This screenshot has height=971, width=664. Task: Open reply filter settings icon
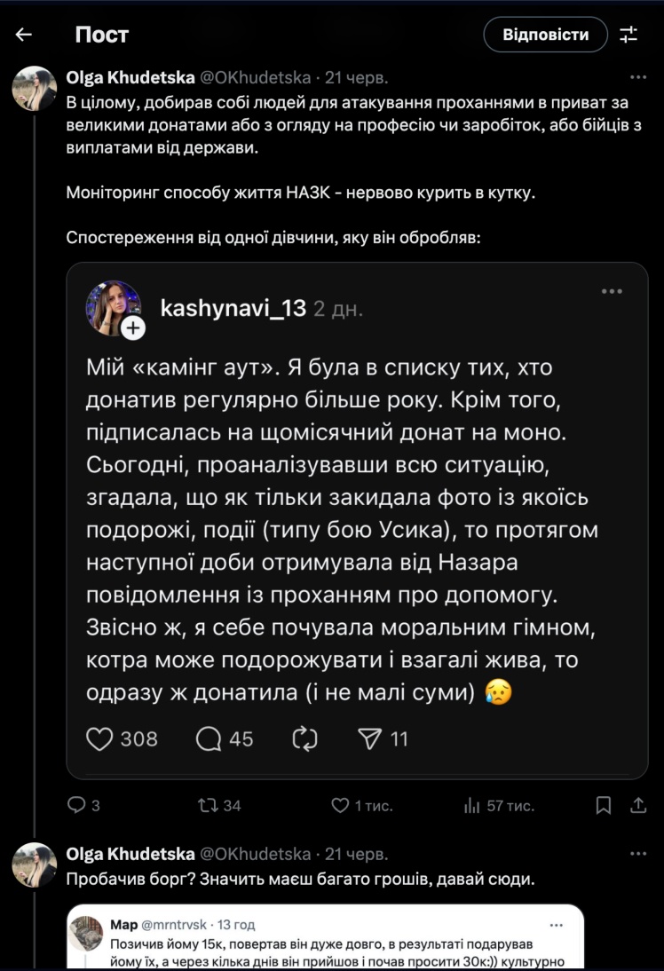pos(628,35)
